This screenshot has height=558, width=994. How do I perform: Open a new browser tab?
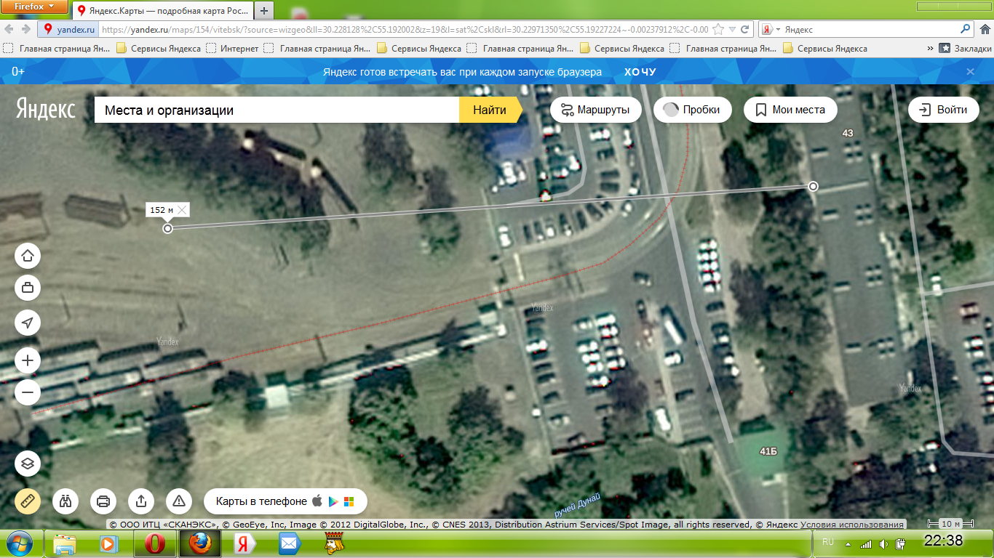(x=264, y=10)
